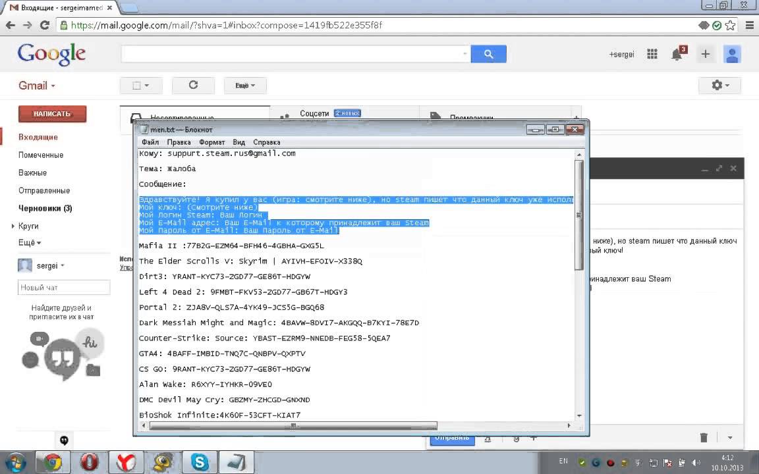The height and width of the screenshot is (474, 759).
Task: Open the Вид menu in Notepad
Action: (239, 142)
